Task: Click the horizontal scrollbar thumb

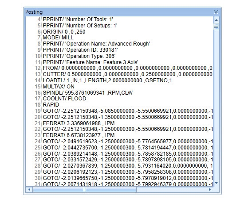Action: [x=85, y=189]
